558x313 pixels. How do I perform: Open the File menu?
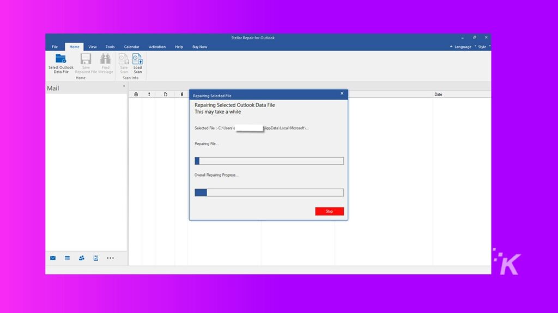tap(55, 47)
